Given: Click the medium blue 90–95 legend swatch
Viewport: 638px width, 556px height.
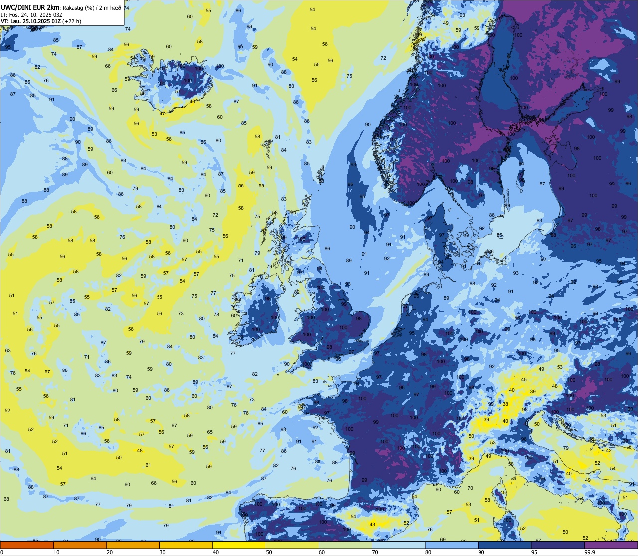Looking at the screenshot, I should coord(504,545).
